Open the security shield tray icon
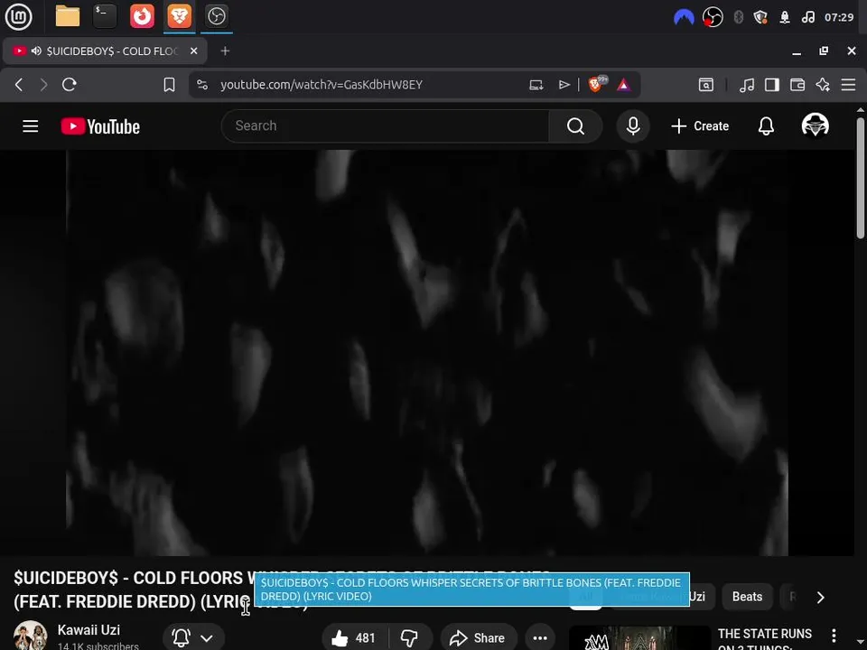Viewport: 867px width, 650px height. point(760,17)
